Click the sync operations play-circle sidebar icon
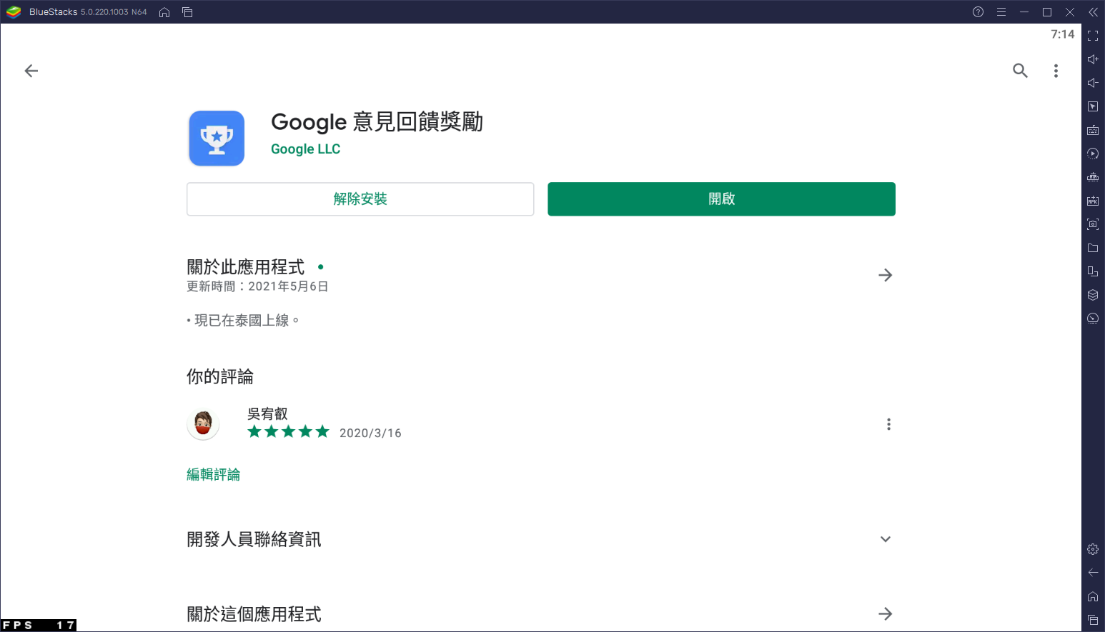This screenshot has height=632, width=1105. (x=1093, y=154)
